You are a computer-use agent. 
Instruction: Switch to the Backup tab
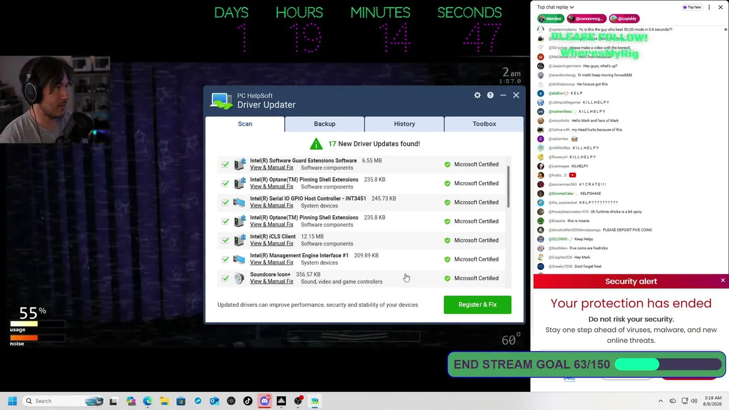click(325, 124)
